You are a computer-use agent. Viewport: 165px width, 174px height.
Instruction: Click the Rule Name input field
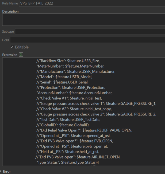point(91,3)
